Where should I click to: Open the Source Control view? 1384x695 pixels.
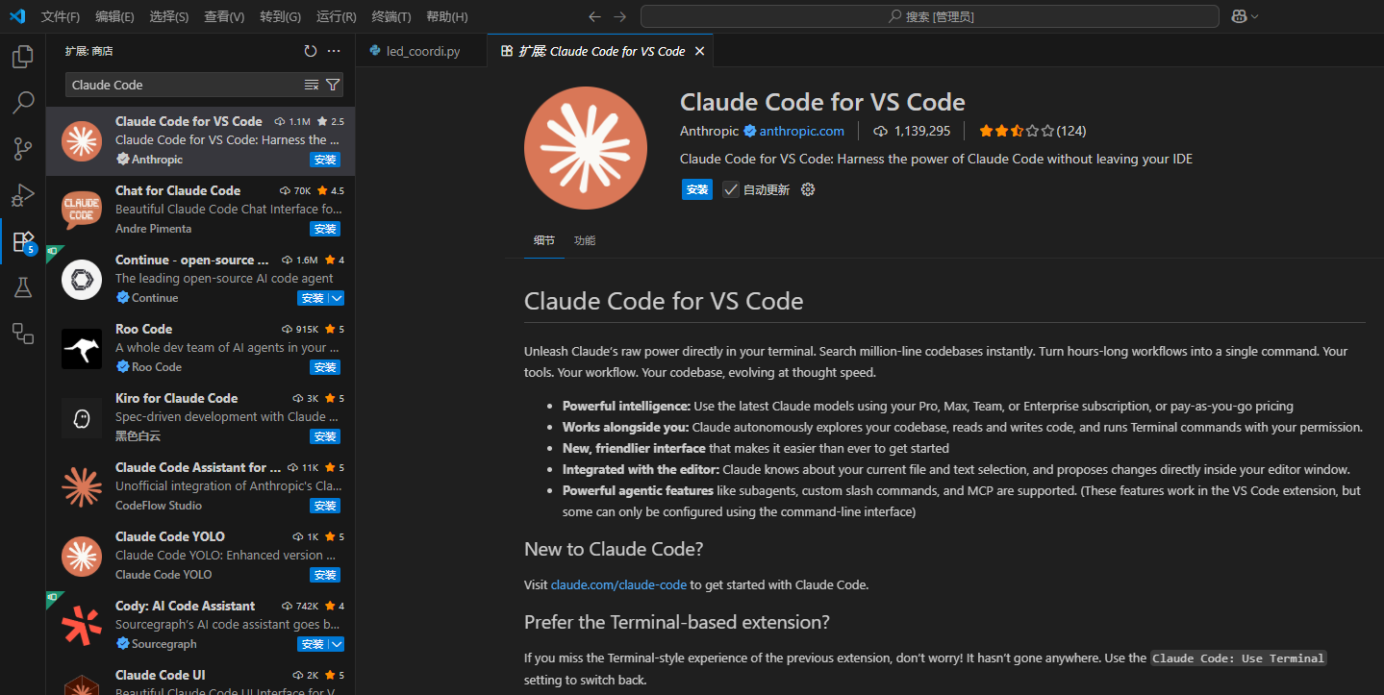(x=23, y=148)
